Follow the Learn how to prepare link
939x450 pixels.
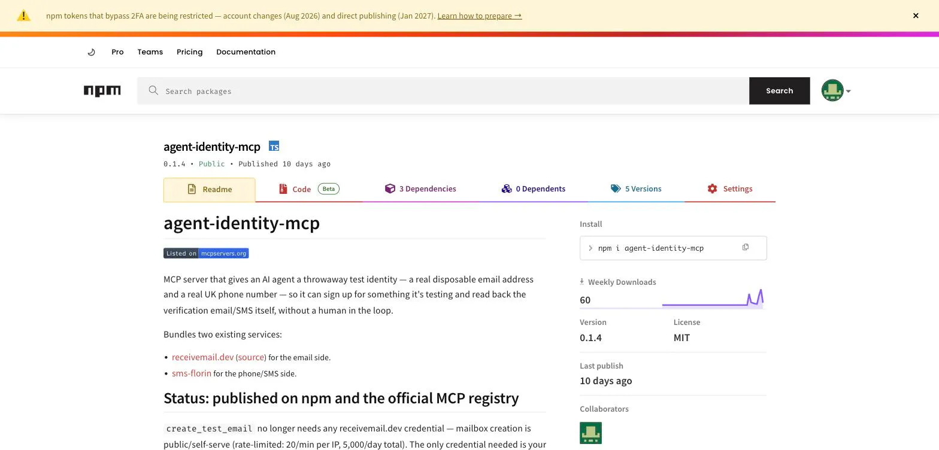pos(480,16)
